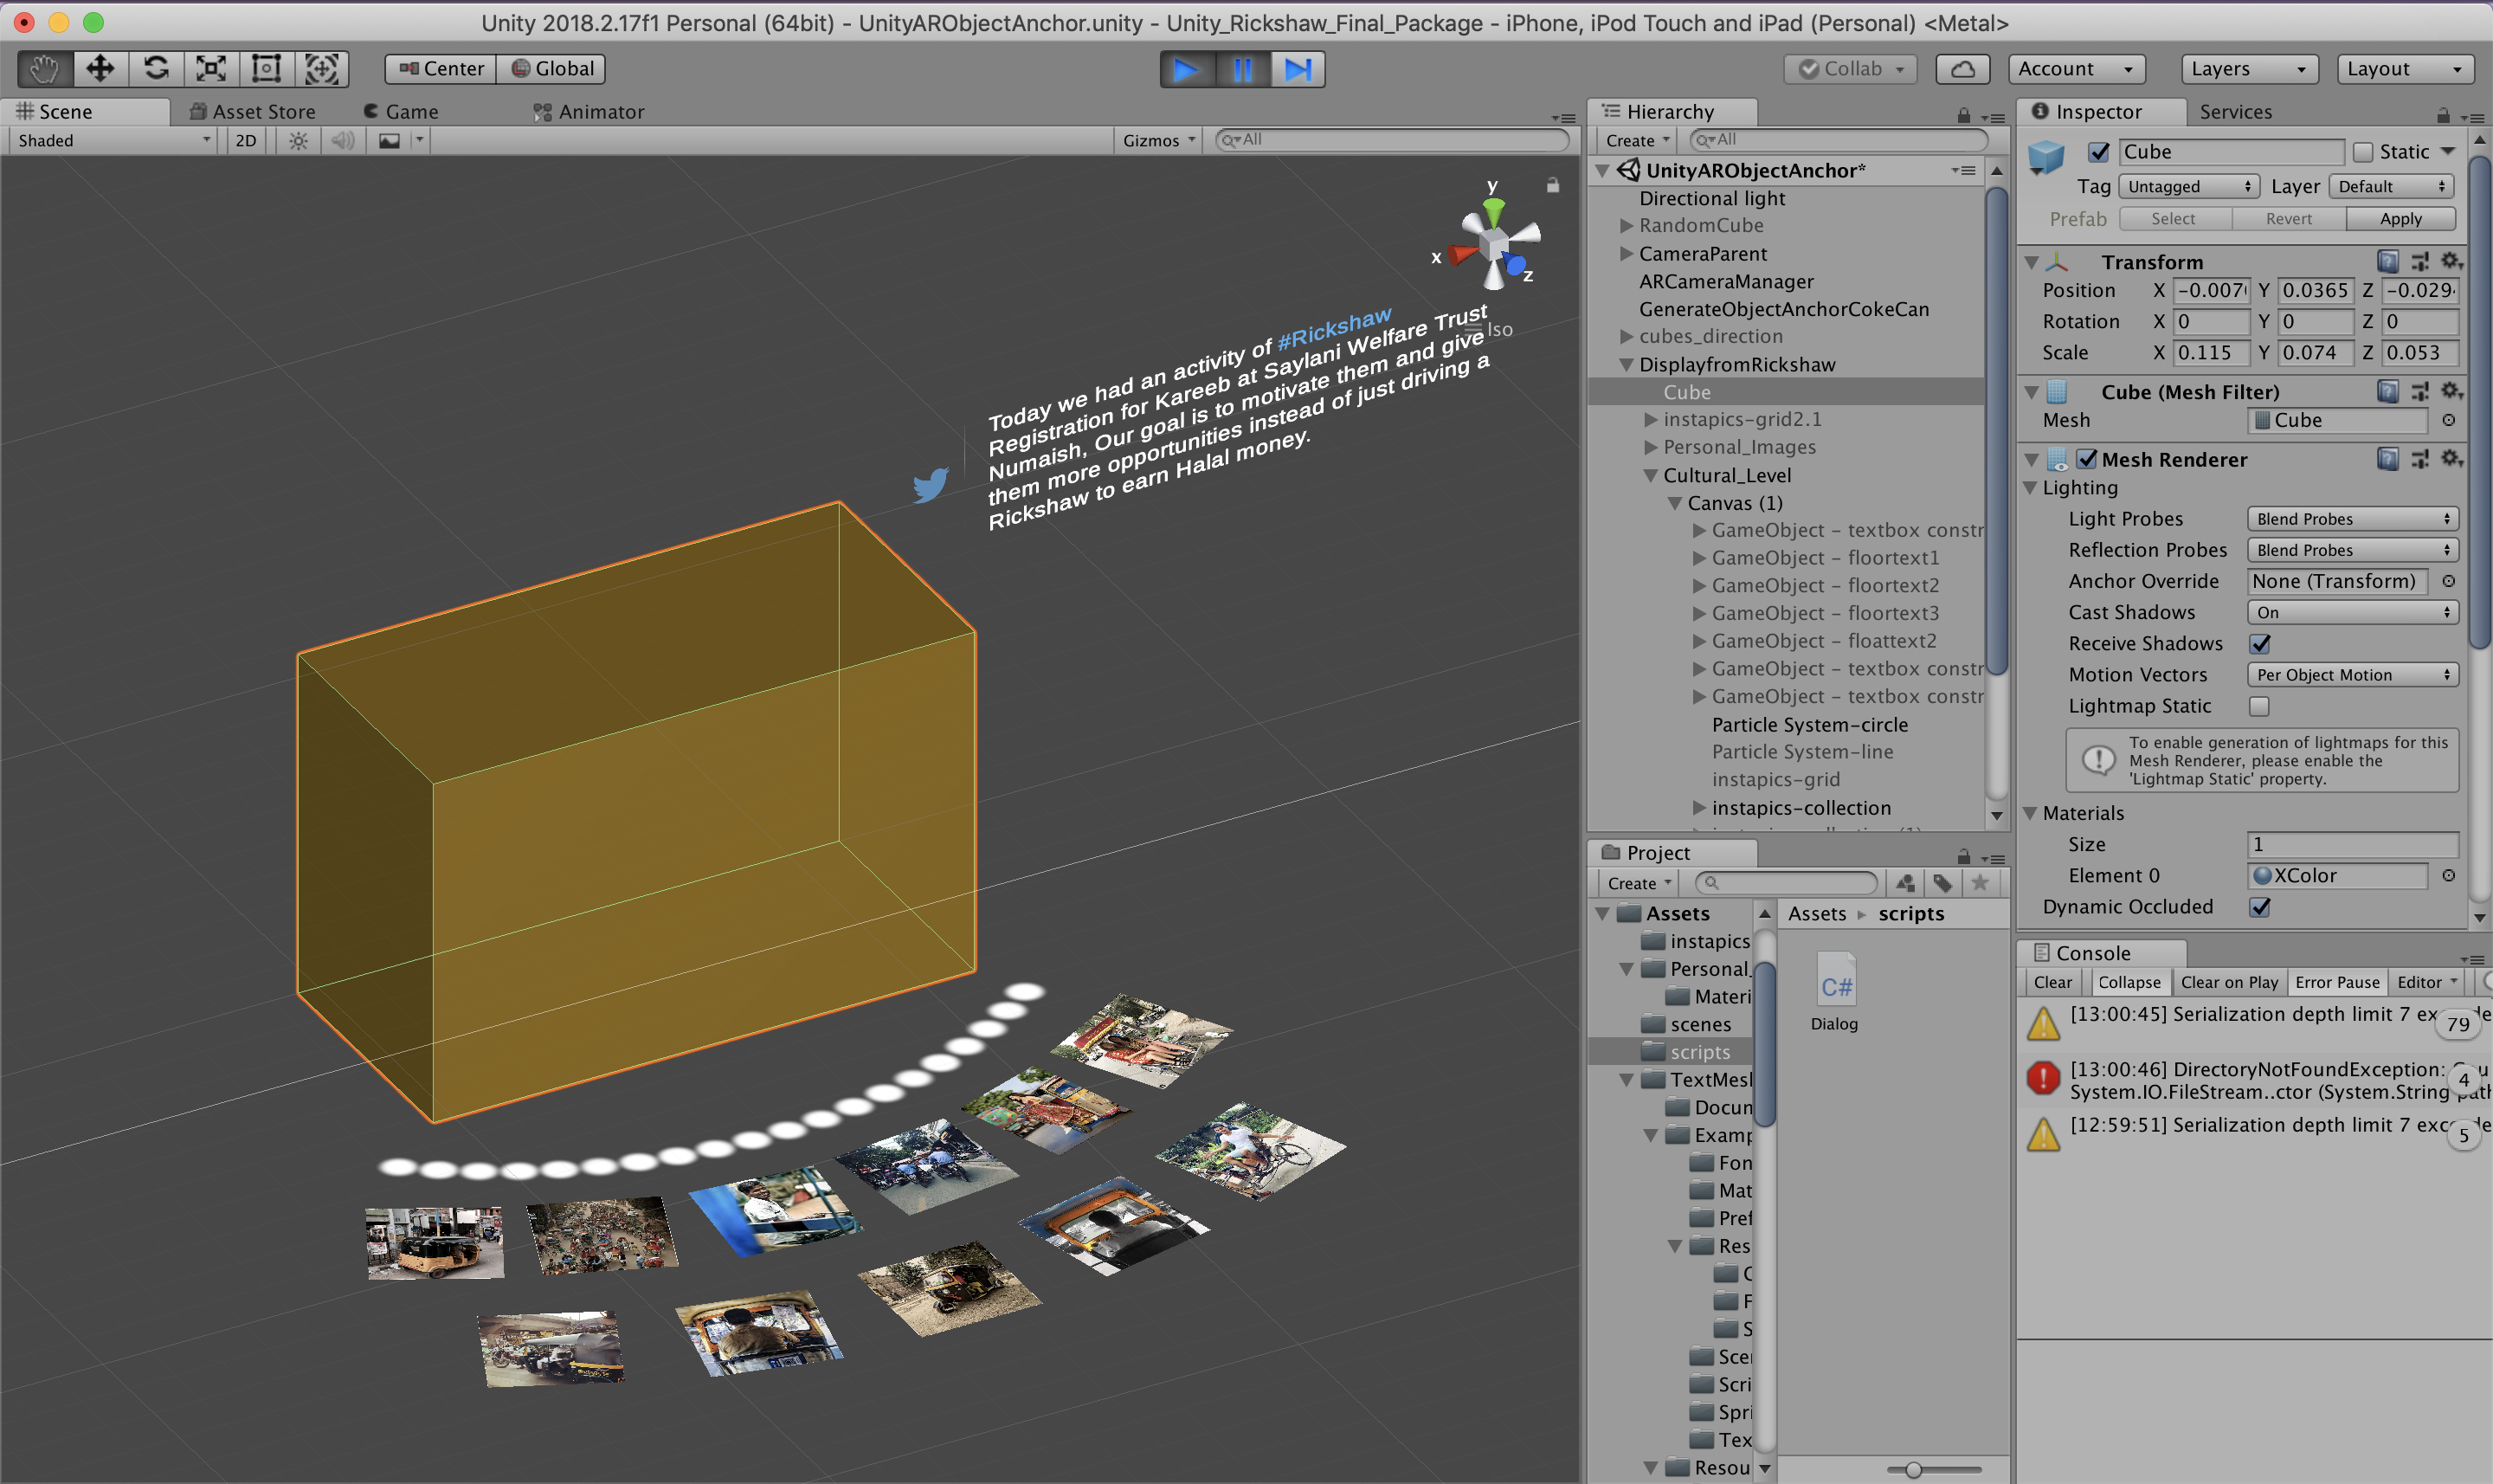The width and height of the screenshot is (2493, 1484).
Task: Select the Move tool
Action: [x=100, y=69]
